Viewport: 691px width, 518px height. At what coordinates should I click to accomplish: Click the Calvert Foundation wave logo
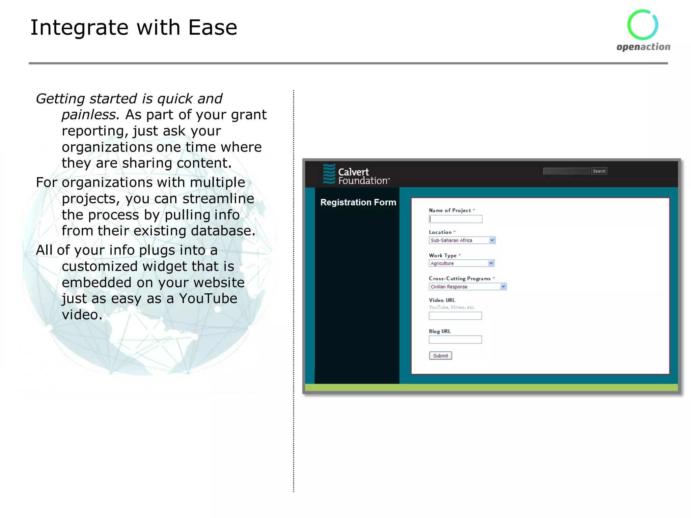click(329, 174)
